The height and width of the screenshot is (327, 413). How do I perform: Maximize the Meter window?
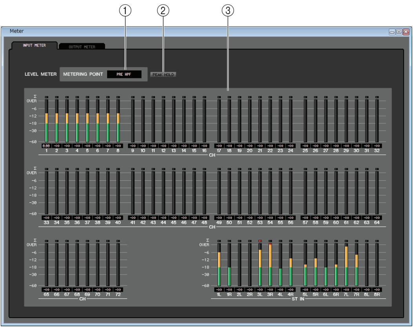coord(399,32)
